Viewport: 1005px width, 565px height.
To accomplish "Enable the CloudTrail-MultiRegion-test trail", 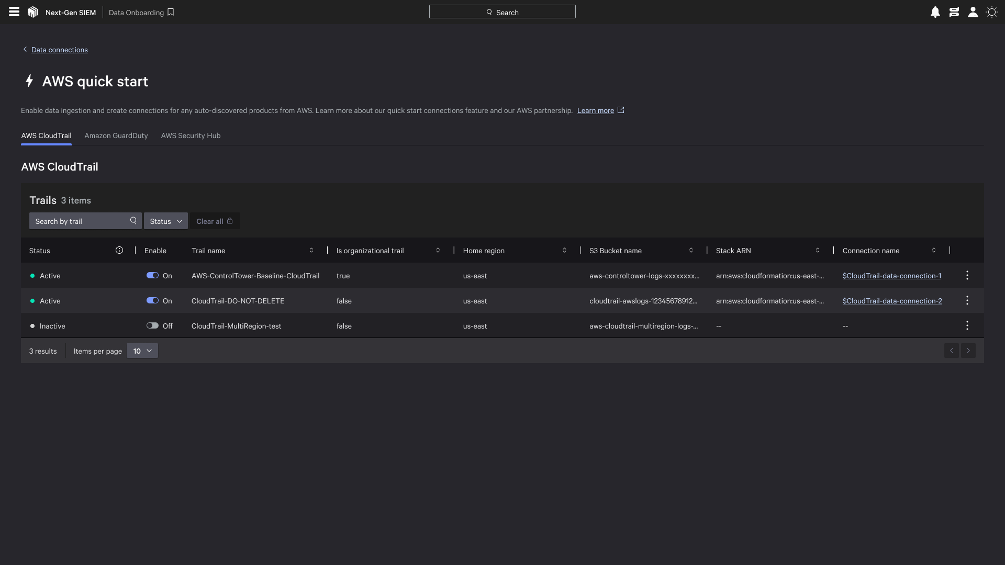I will [x=152, y=325].
